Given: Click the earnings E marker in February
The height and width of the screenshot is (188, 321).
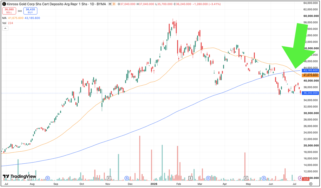Looking at the screenshot, I should tap(191, 178).
